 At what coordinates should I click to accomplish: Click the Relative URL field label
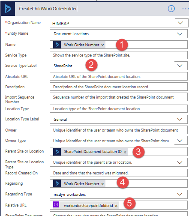click(x=16, y=205)
